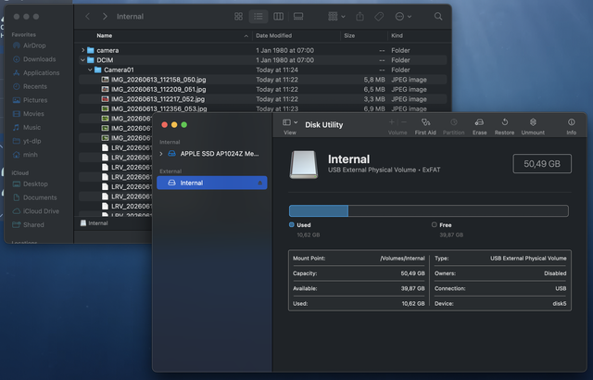
Task: Open the Share icon in Finder
Action: 360,17
